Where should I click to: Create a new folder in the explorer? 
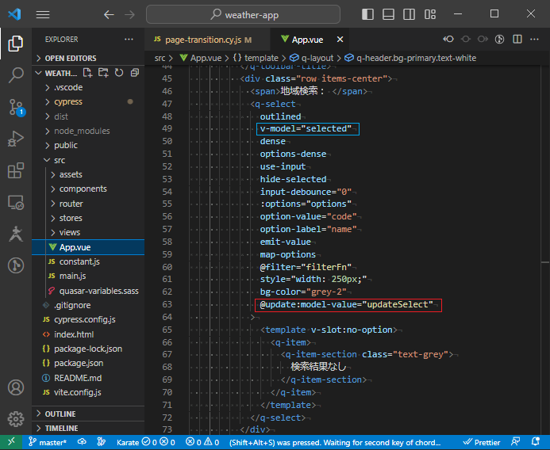(103, 73)
